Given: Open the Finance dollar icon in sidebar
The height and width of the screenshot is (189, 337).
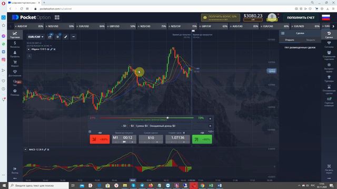Looking at the screenshot, I should 15,44.
